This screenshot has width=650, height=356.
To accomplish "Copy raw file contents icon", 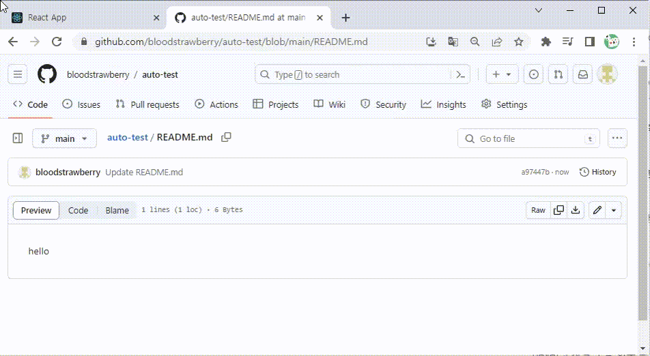I will click(x=559, y=210).
